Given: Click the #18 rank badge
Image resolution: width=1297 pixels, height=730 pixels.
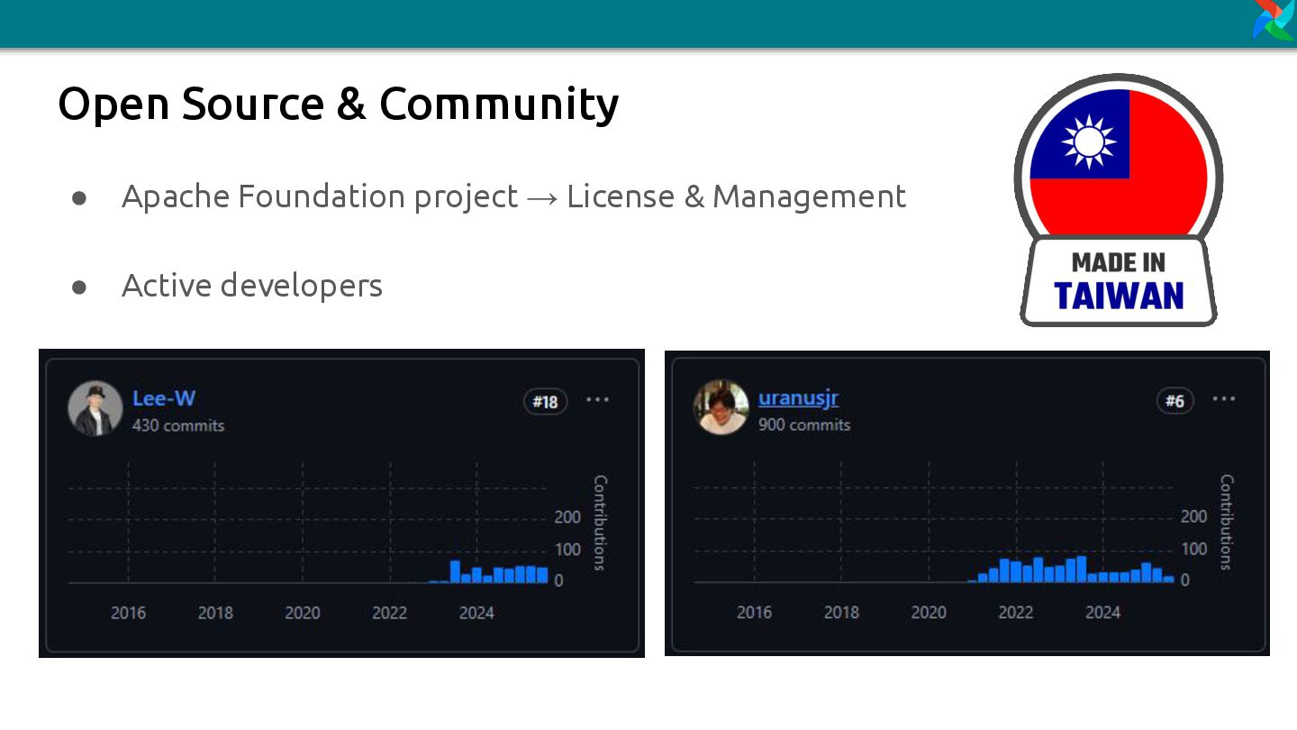Looking at the screenshot, I should pyautogui.click(x=546, y=402).
